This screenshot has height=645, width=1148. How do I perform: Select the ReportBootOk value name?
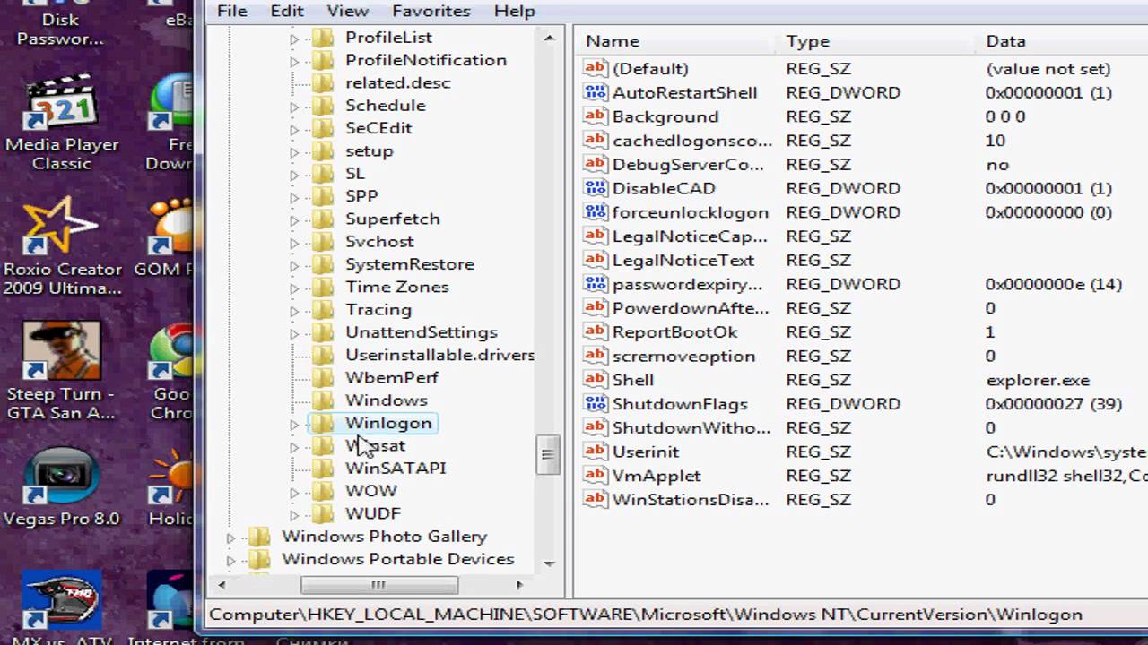[x=674, y=332]
